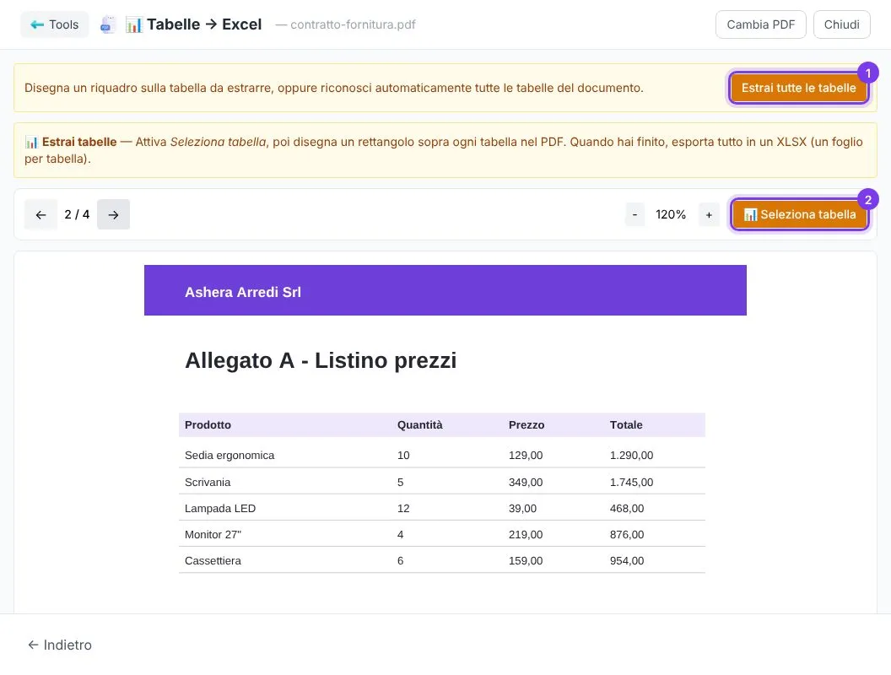Click the quantity 12 for Lampada LED

[403, 509]
